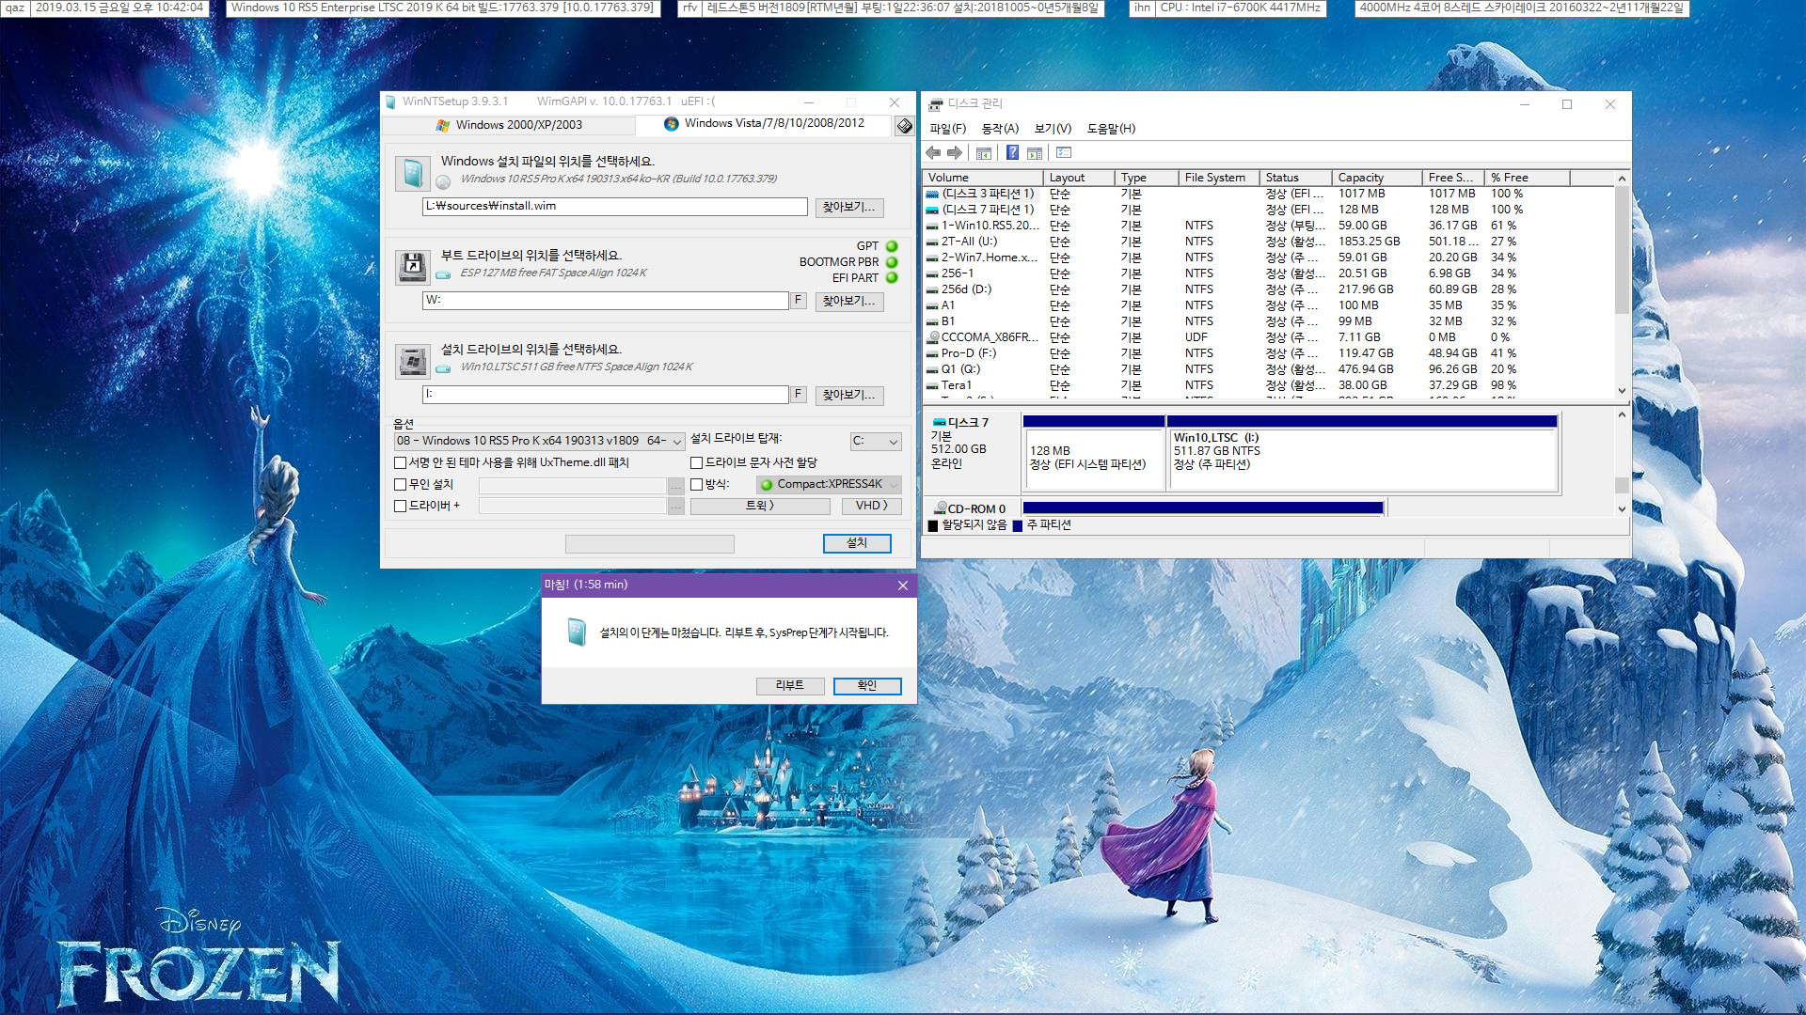Open VHD expander button
1806x1015 pixels.
click(x=872, y=506)
